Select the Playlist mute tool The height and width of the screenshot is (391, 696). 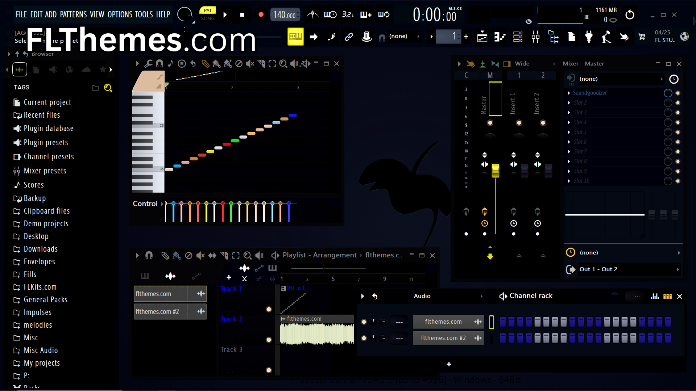[x=200, y=256]
